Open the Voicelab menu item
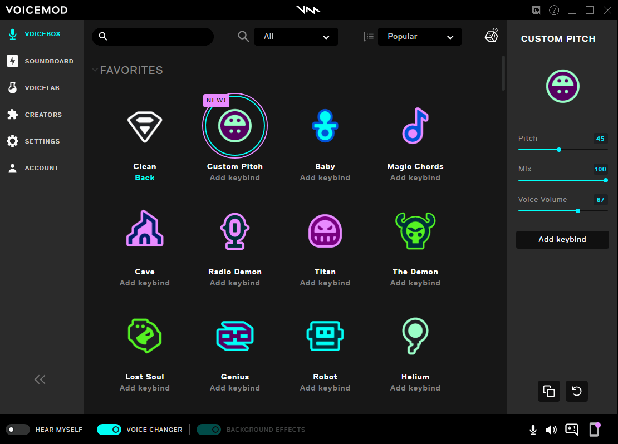618x444 pixels. pyautogui.click(x=42, y=88)
